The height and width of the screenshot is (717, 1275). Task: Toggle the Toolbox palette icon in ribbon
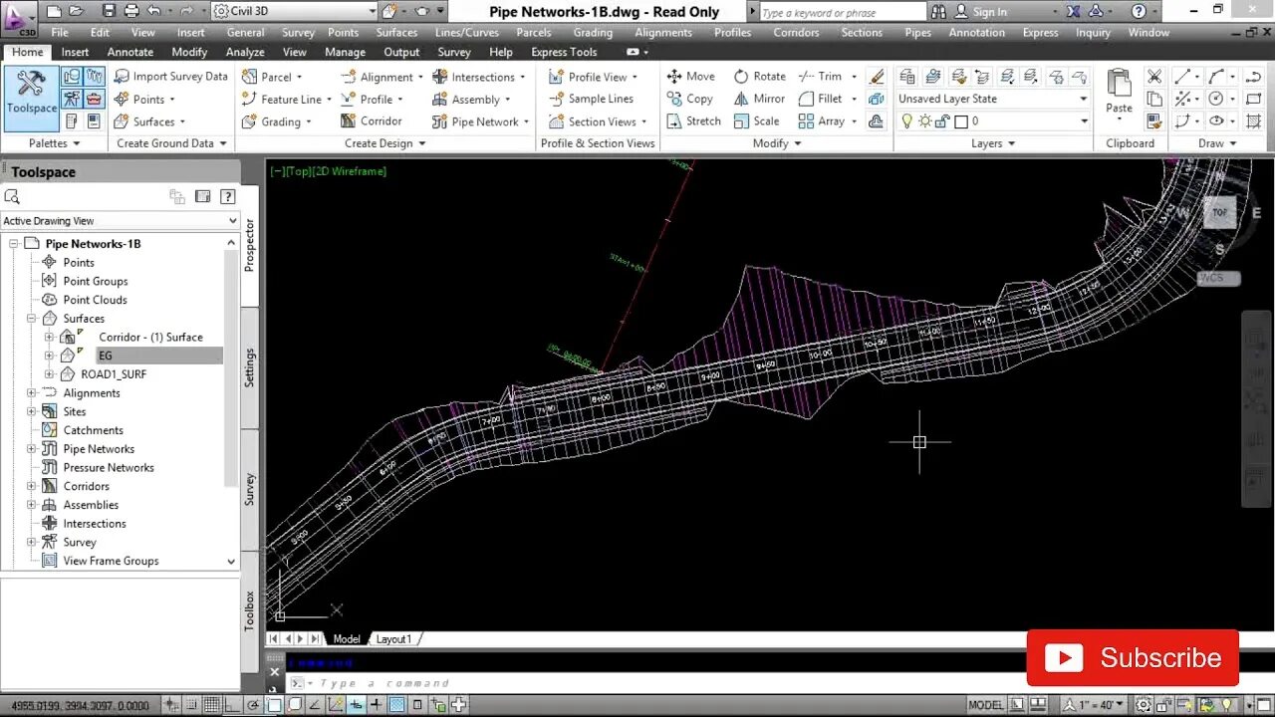[94, 99]
